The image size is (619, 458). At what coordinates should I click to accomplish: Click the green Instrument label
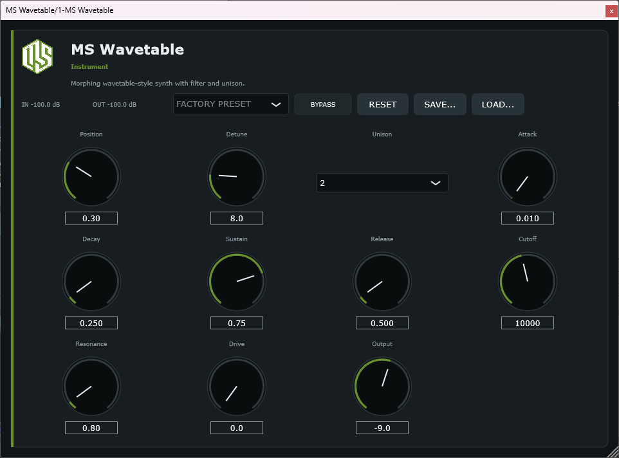tap(89, 67)
